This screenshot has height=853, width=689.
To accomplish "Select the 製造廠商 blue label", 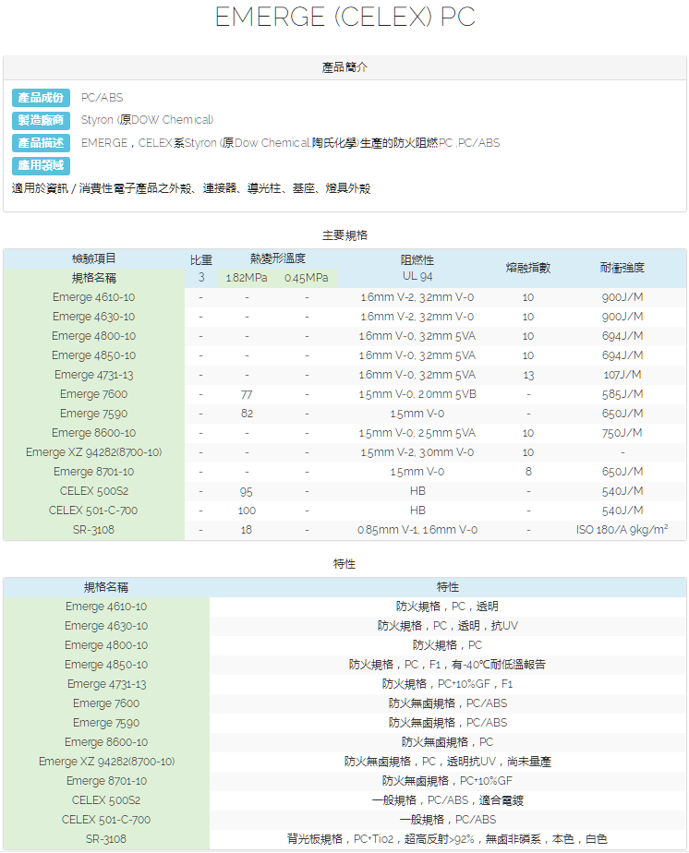I will pos(41,120).
